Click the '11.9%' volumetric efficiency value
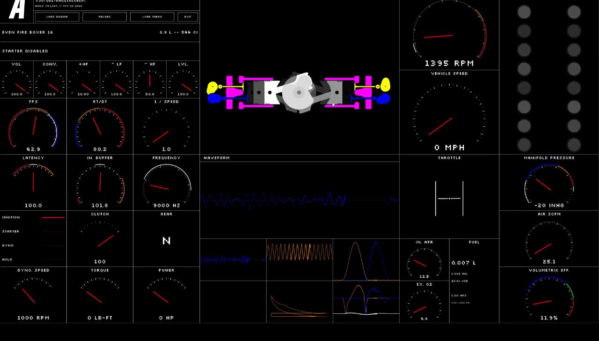 (x=549, y=318)
